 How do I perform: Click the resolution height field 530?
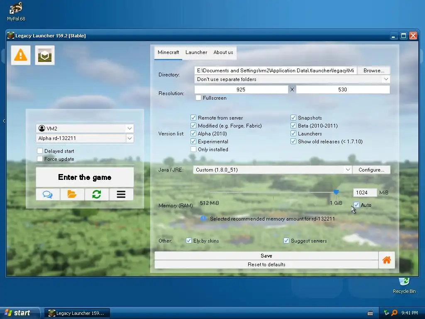pyautogui.click(x=343, y=90)
